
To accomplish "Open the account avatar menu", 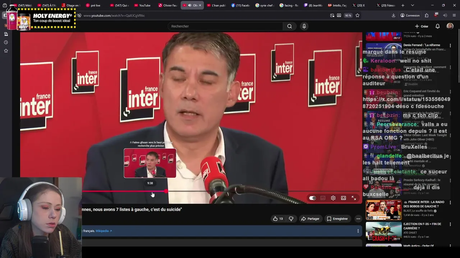I will tap(450, 26).
